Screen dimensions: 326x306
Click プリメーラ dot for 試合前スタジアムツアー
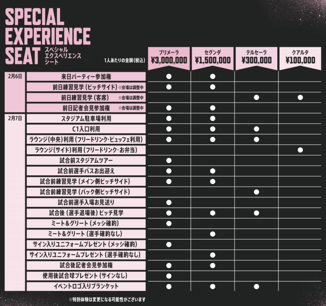pos(169,160)
